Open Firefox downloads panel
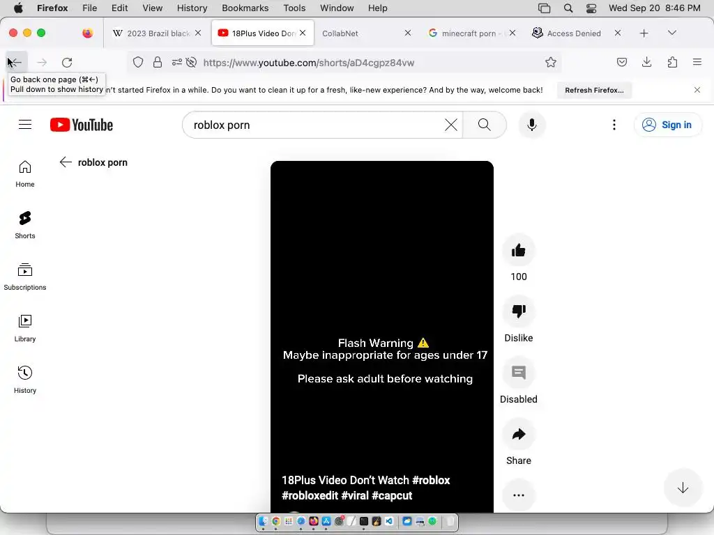The image size is (714, 535). pyautogui.click(x=646, y=62)
